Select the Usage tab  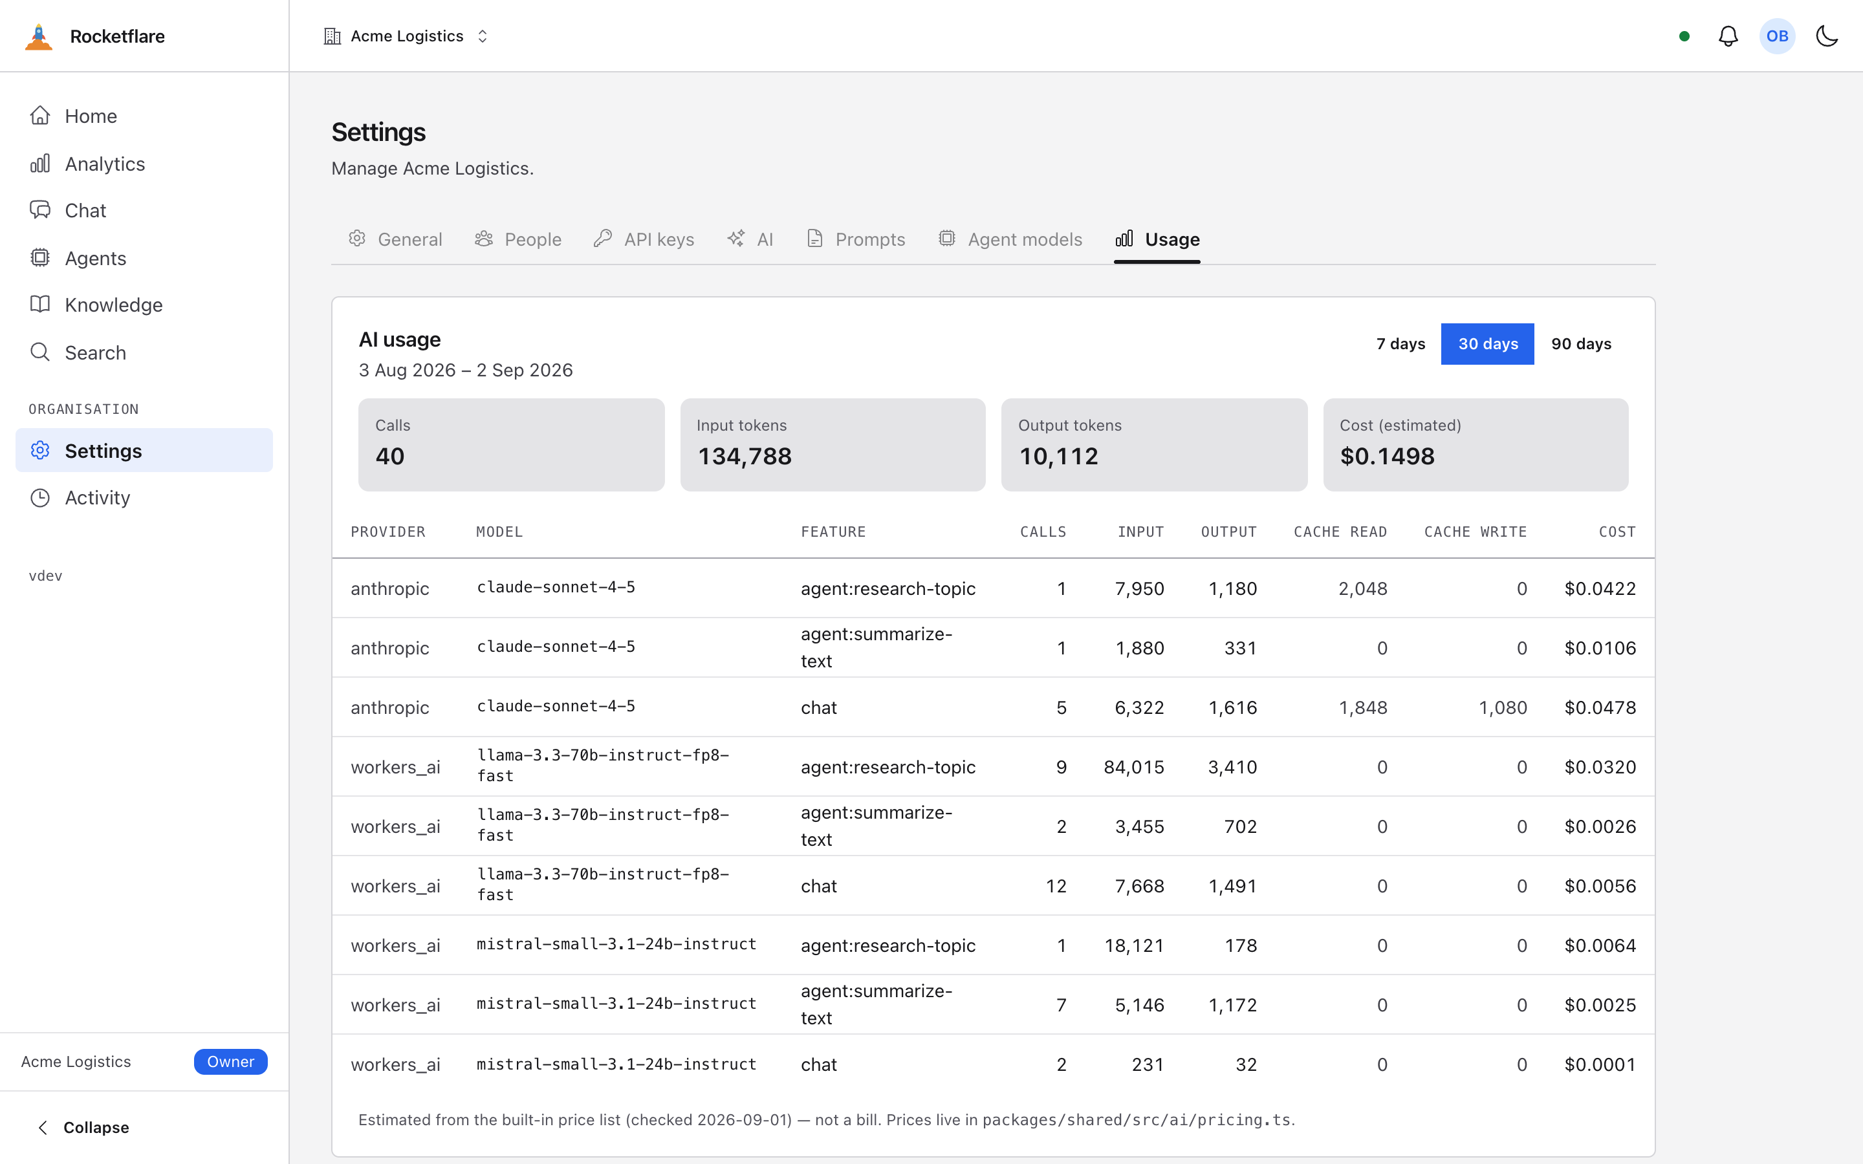tap(1157, 239)
